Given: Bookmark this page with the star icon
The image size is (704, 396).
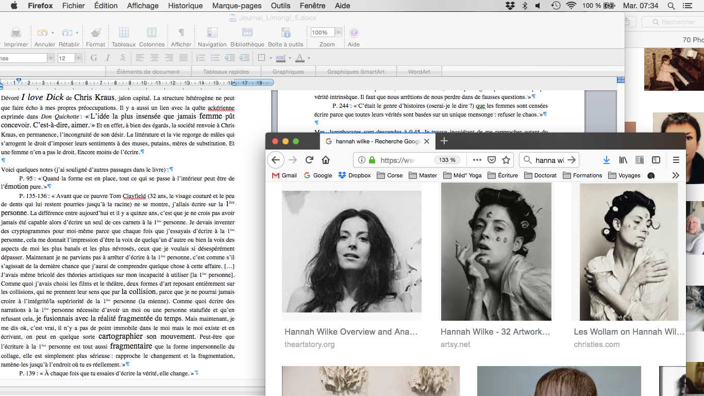Looking at the screenshot, I should click(506, 160).
